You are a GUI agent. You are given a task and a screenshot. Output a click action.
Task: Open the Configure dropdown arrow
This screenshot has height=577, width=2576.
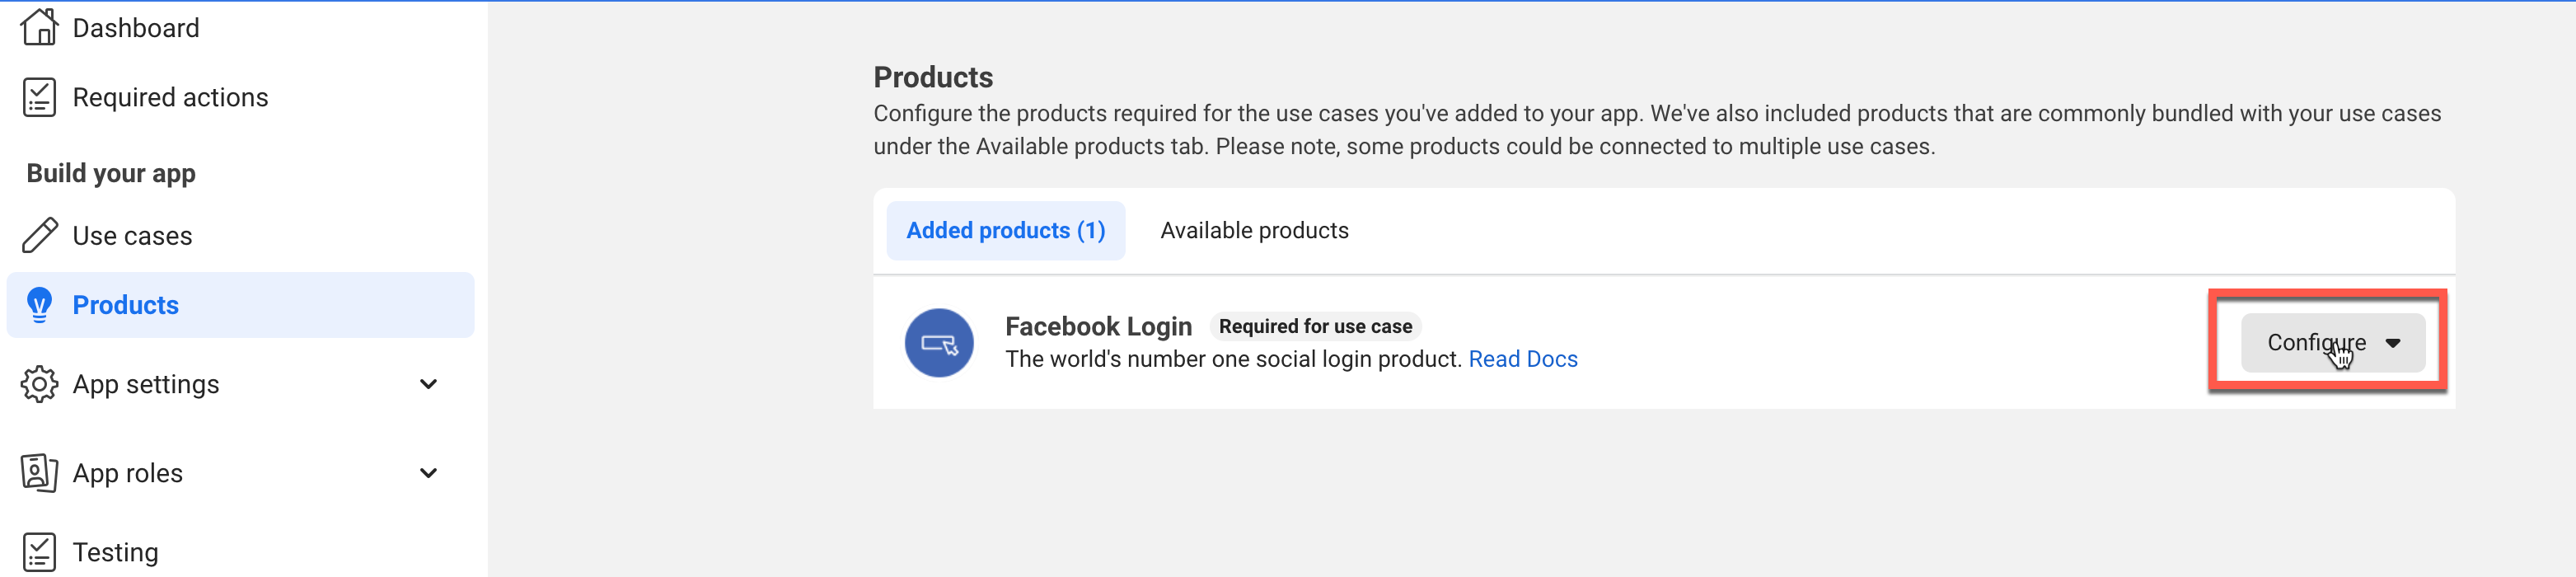point(2392,343)
